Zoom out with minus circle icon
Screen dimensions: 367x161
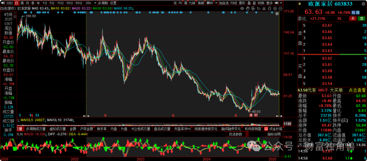tap(280, 8)
